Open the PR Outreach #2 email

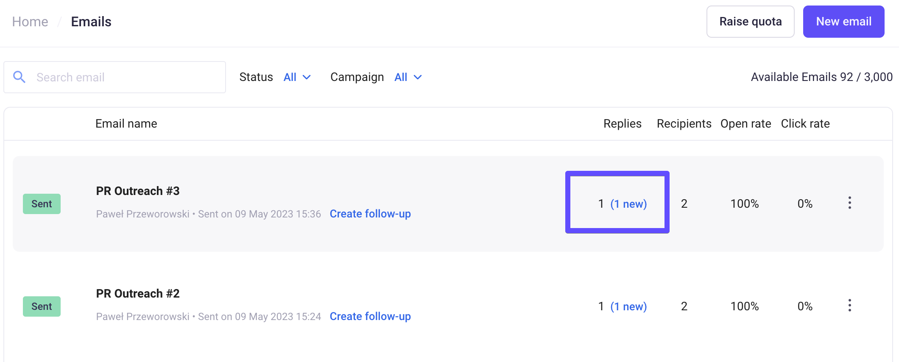tap(138, 294)
